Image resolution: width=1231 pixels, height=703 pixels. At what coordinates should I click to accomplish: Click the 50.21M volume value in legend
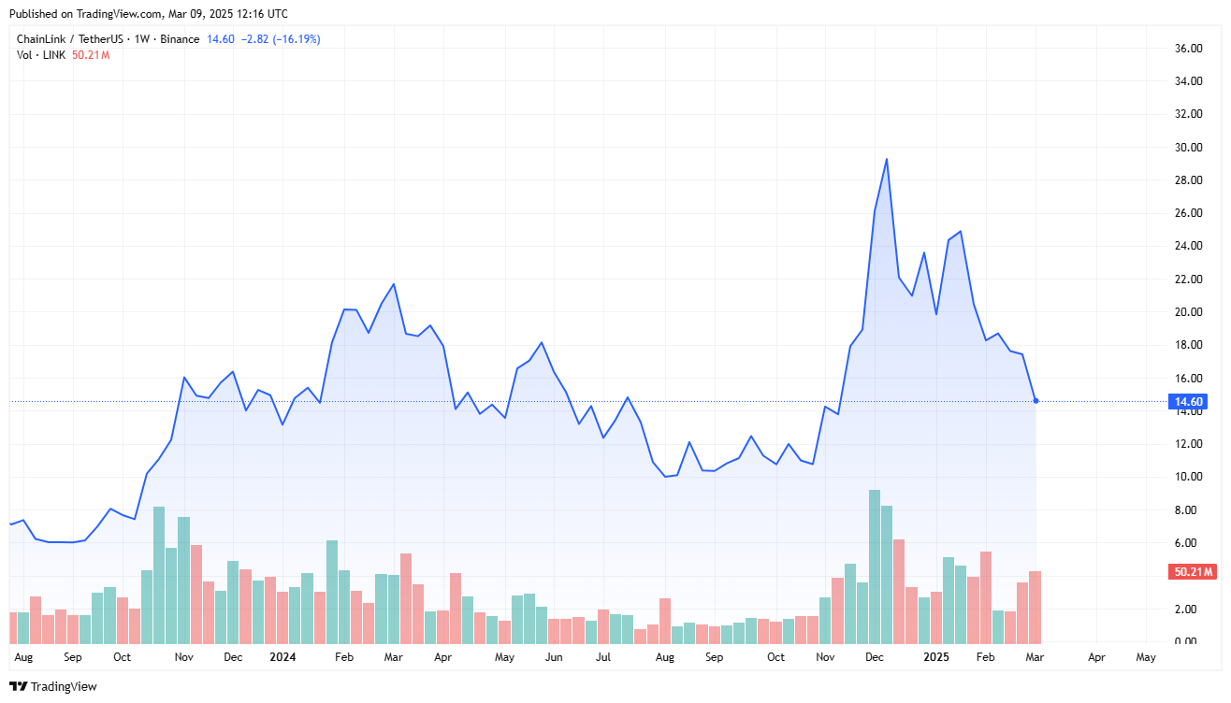click(x=91, y=55)
